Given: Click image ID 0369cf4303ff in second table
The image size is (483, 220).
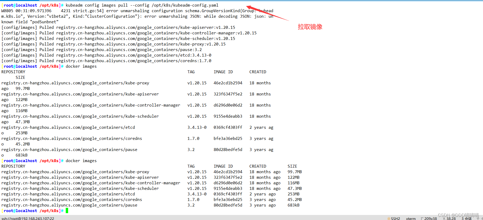Looking at the screenshot, I should tap(228, 194).
